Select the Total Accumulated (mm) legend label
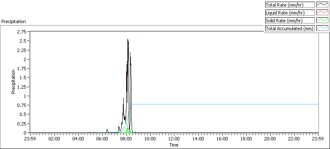The height and width of the screenshot is (149, 330). point(290,28)
